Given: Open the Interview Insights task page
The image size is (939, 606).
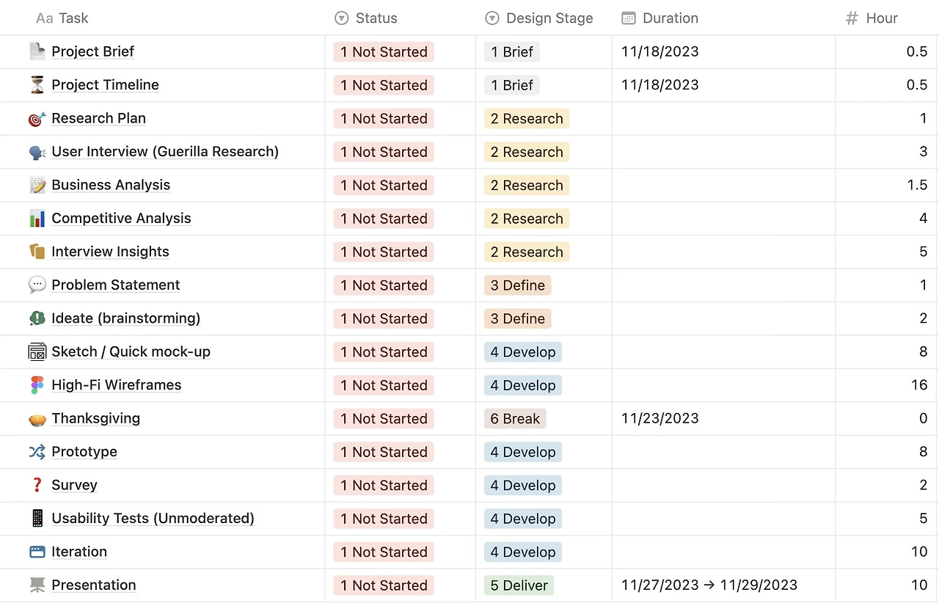Looking at the screenshot, I should click(x=110, y=252).
